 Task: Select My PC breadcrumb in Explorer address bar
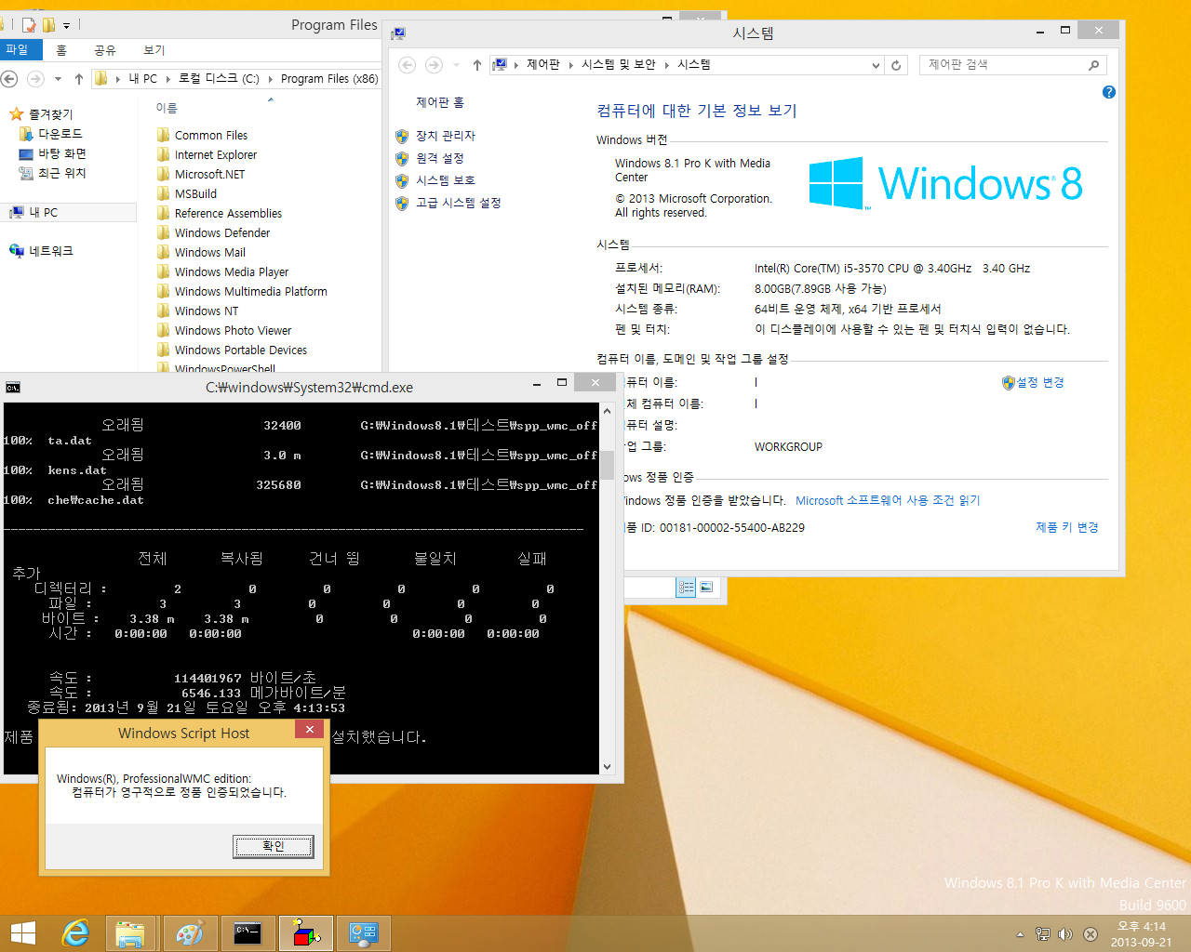pos(142,79)
